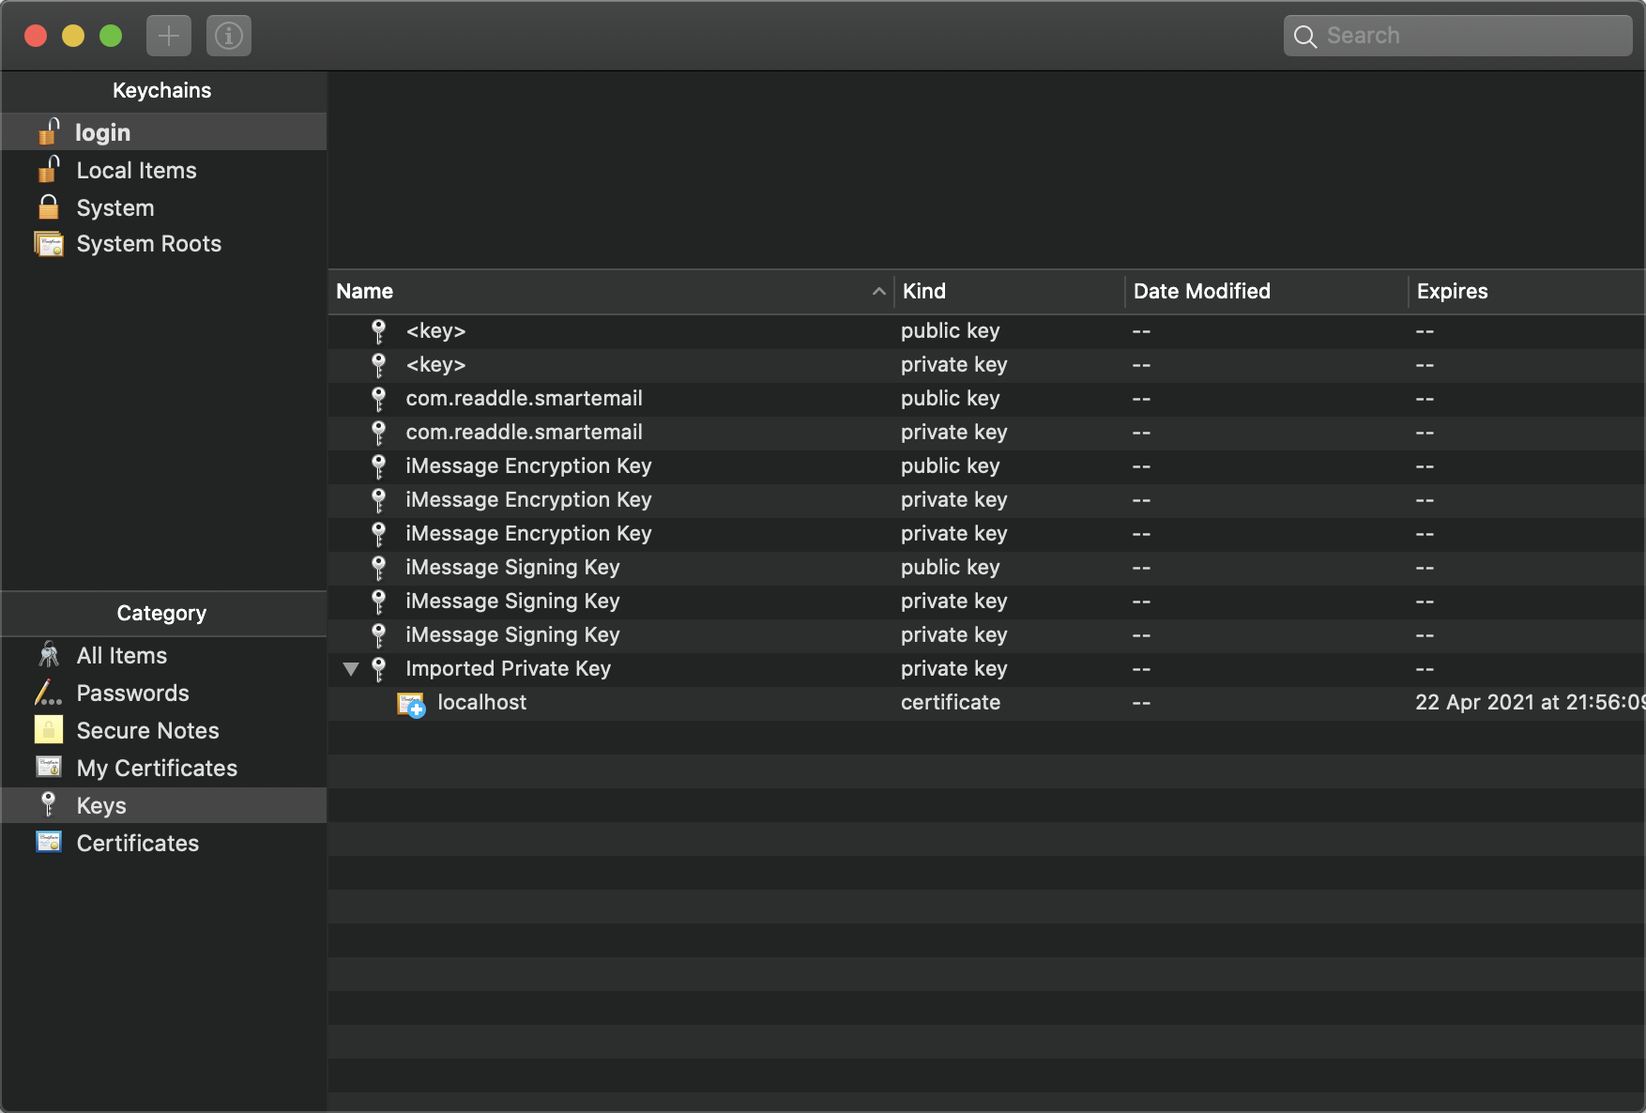The width and height of the screenshot is (1646, 1113).
Task: Show the Certificates category
Action: coord(163,843)
